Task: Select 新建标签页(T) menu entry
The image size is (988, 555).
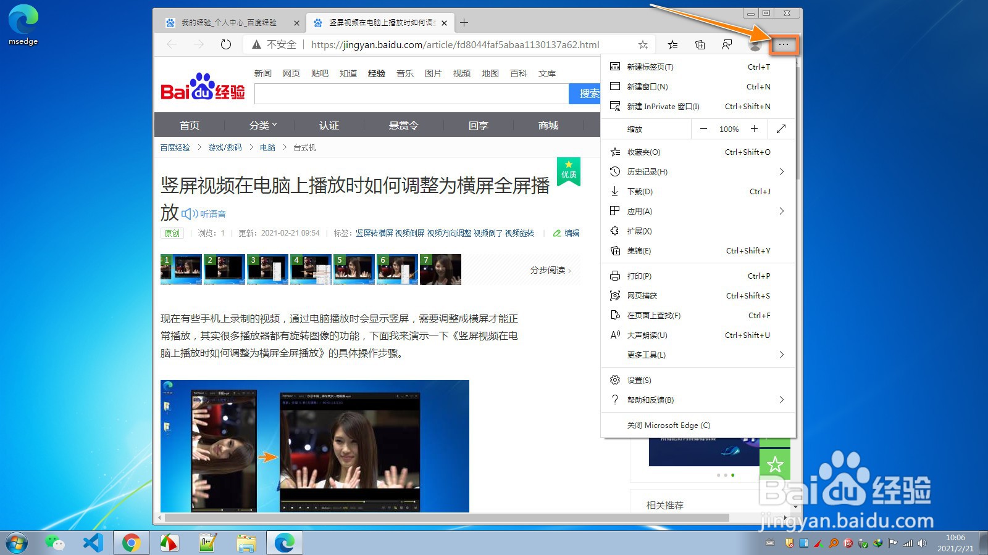Action: tap(698, 67)
